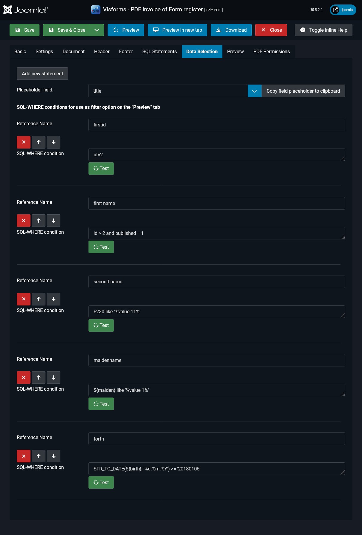Focus the STR_TO_DATE SQL-WHERE condition textarea
Image resolution: width=362 pixels, height=535 pixels.
pyautogui.click(x=217, y=469)
